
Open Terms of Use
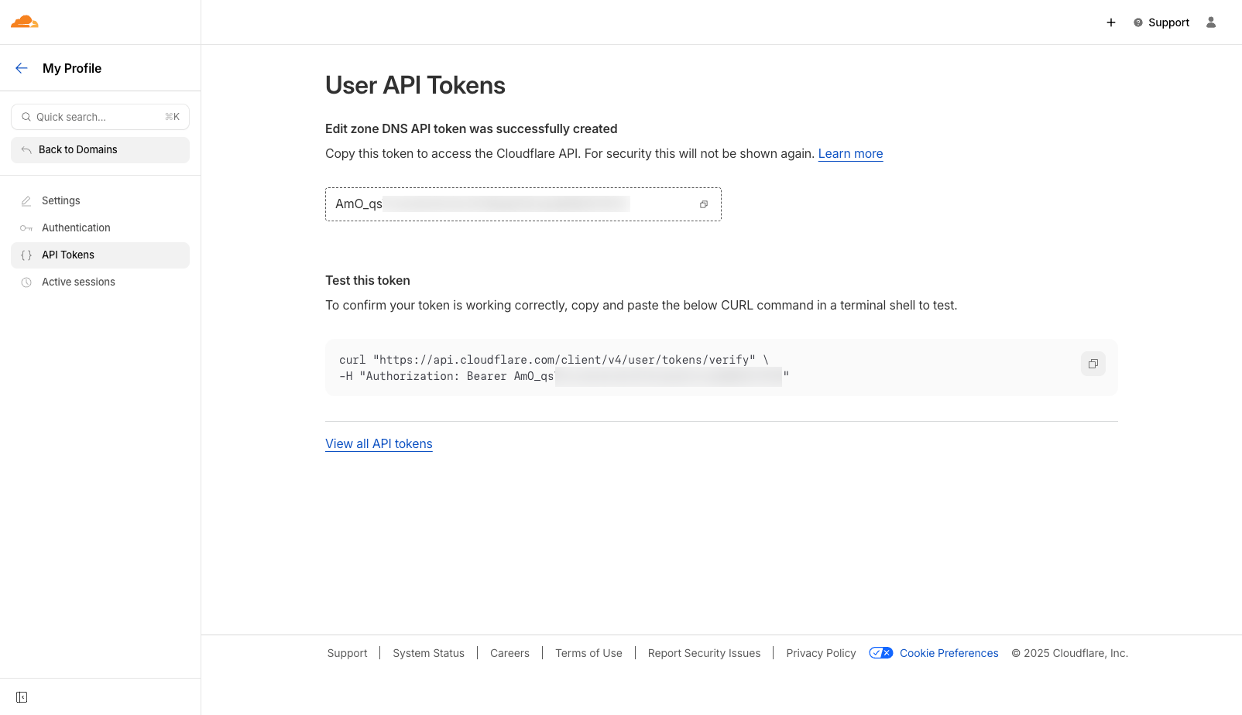pyautogui.click(x=588, y=653)
